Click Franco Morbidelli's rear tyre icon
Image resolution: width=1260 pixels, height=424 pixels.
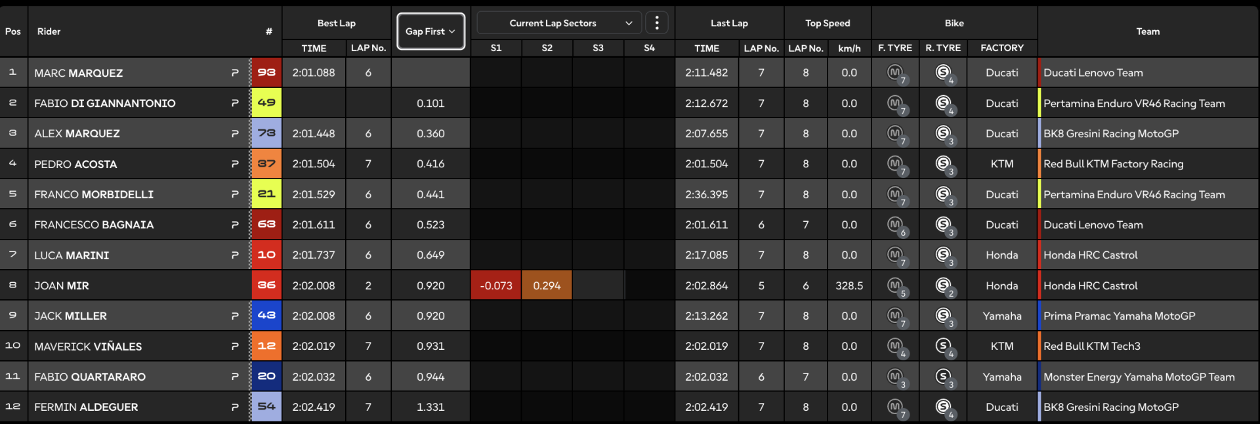[x=944, y=195]
